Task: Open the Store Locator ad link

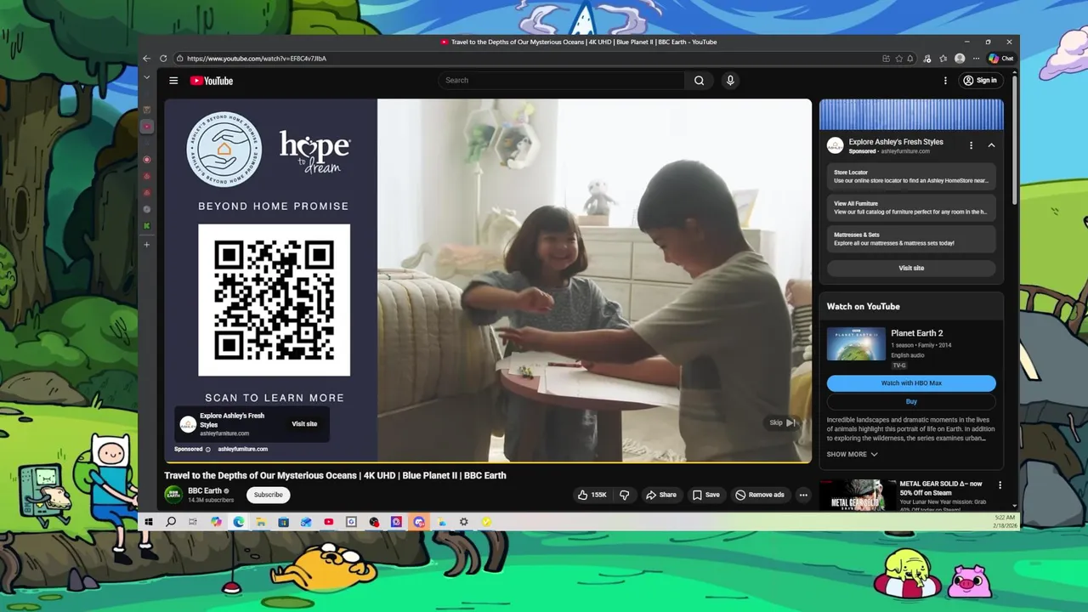Action: (x=911, y=177)
